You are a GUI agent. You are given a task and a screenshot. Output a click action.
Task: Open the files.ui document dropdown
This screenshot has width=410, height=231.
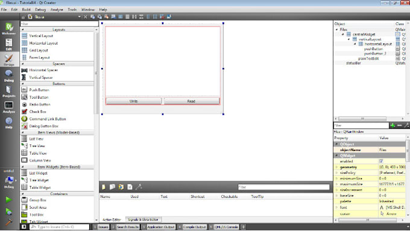[x=79, y=17]
